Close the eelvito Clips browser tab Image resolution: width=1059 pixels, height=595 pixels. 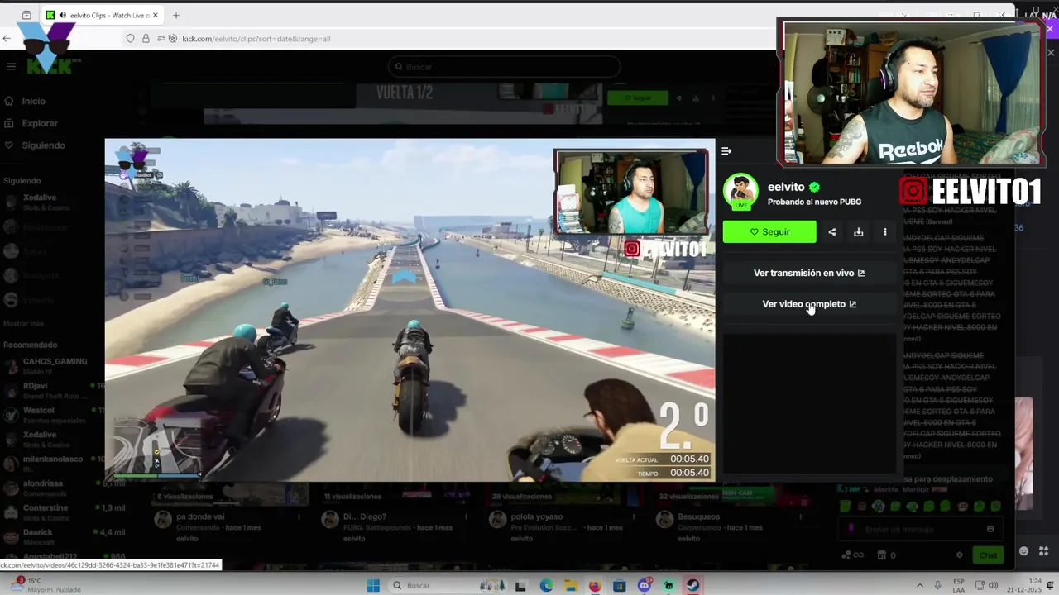[x=155, y=15]
